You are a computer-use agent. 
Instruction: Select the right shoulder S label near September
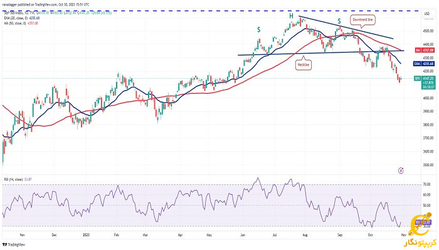pyautogui.click(x=339, y=21)
